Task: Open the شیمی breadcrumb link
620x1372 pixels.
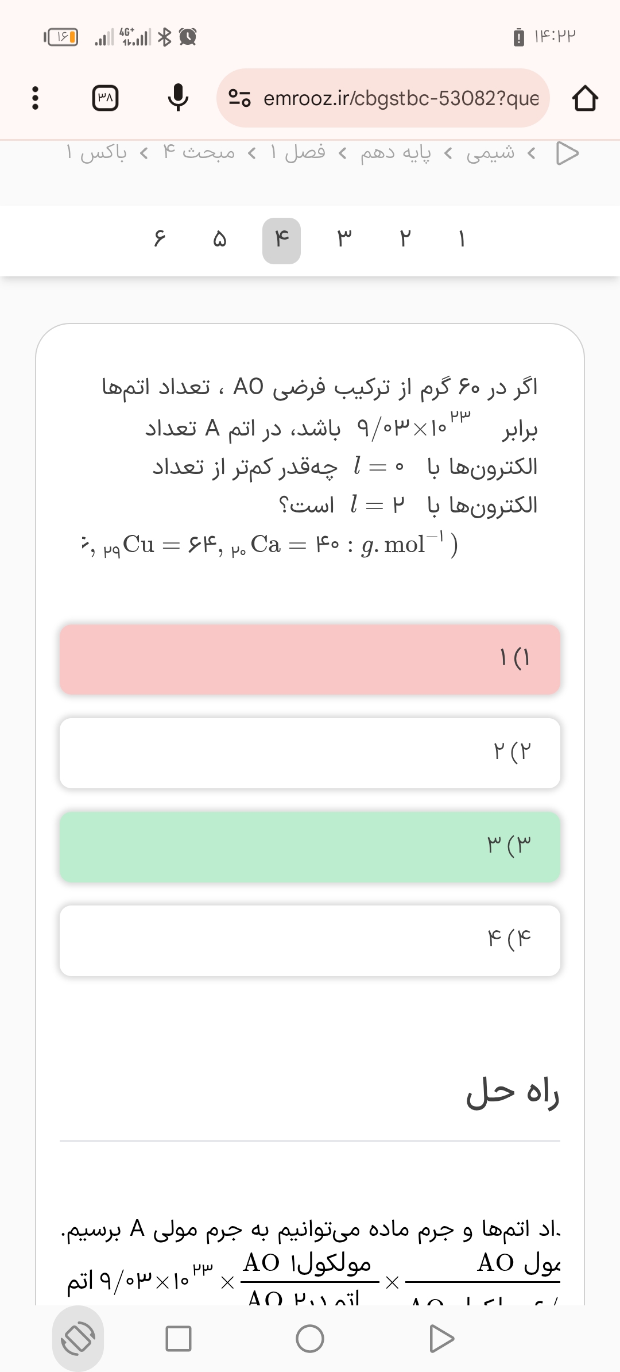Action: [490, 153]
